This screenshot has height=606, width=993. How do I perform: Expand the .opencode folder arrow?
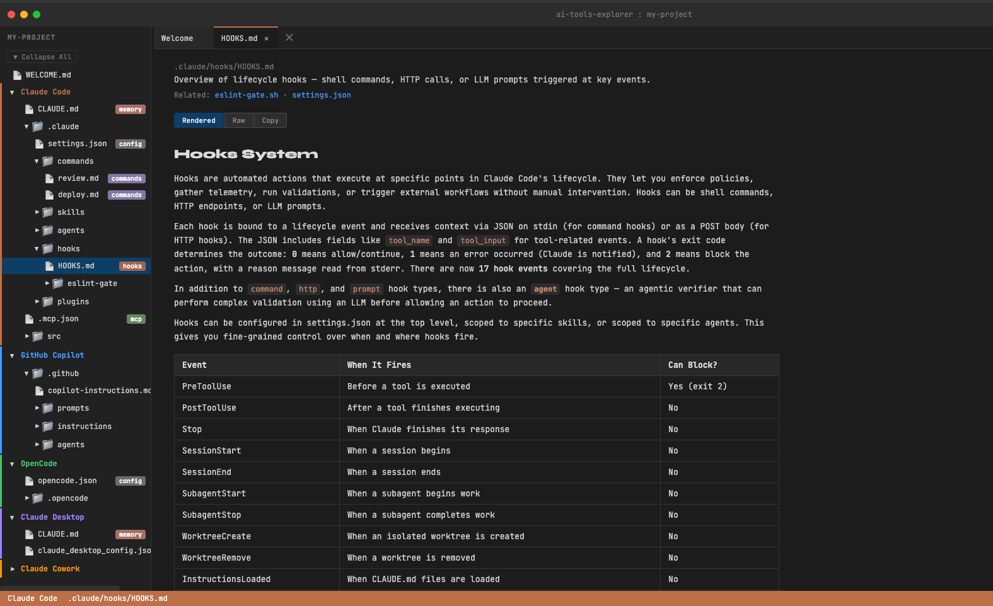click(26, 498)
